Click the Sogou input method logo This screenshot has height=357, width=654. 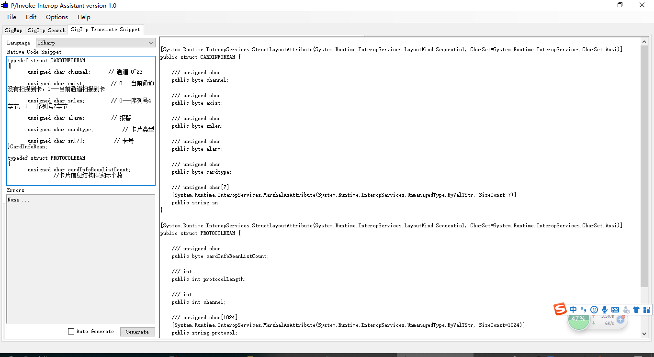pyautogui.click(x=559, y=310)
